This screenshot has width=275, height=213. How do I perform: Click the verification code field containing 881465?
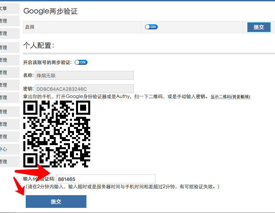coord(106,179)
